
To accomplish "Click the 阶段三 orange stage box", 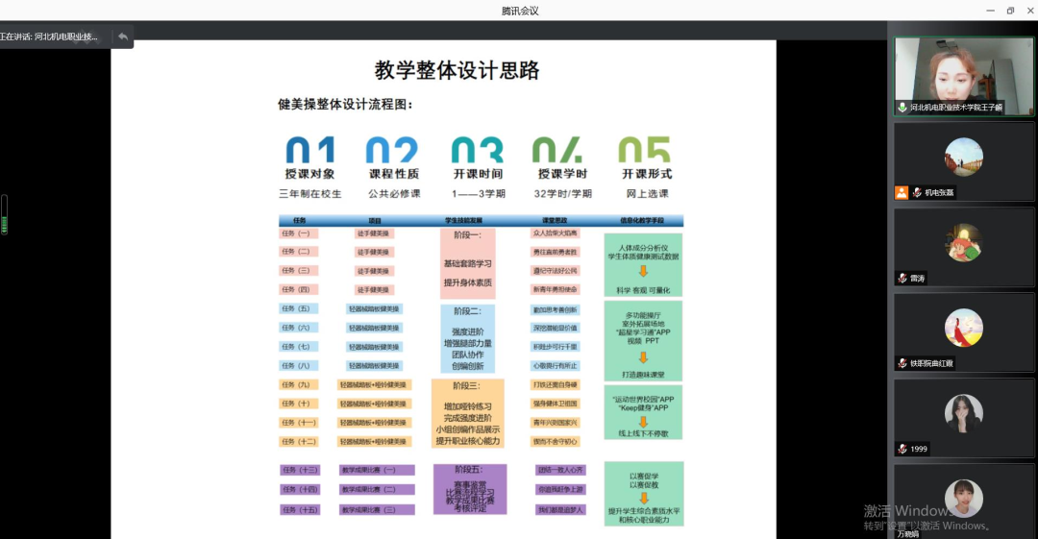I will coord(467,414).
